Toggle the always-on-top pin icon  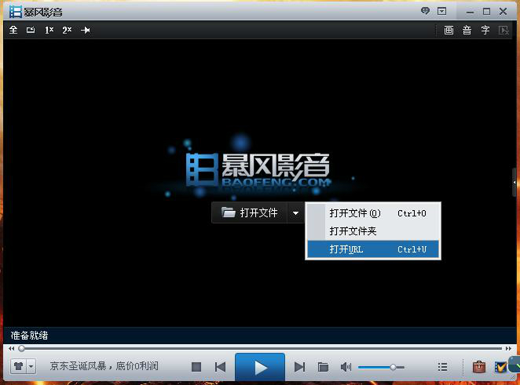pos(86,30)
